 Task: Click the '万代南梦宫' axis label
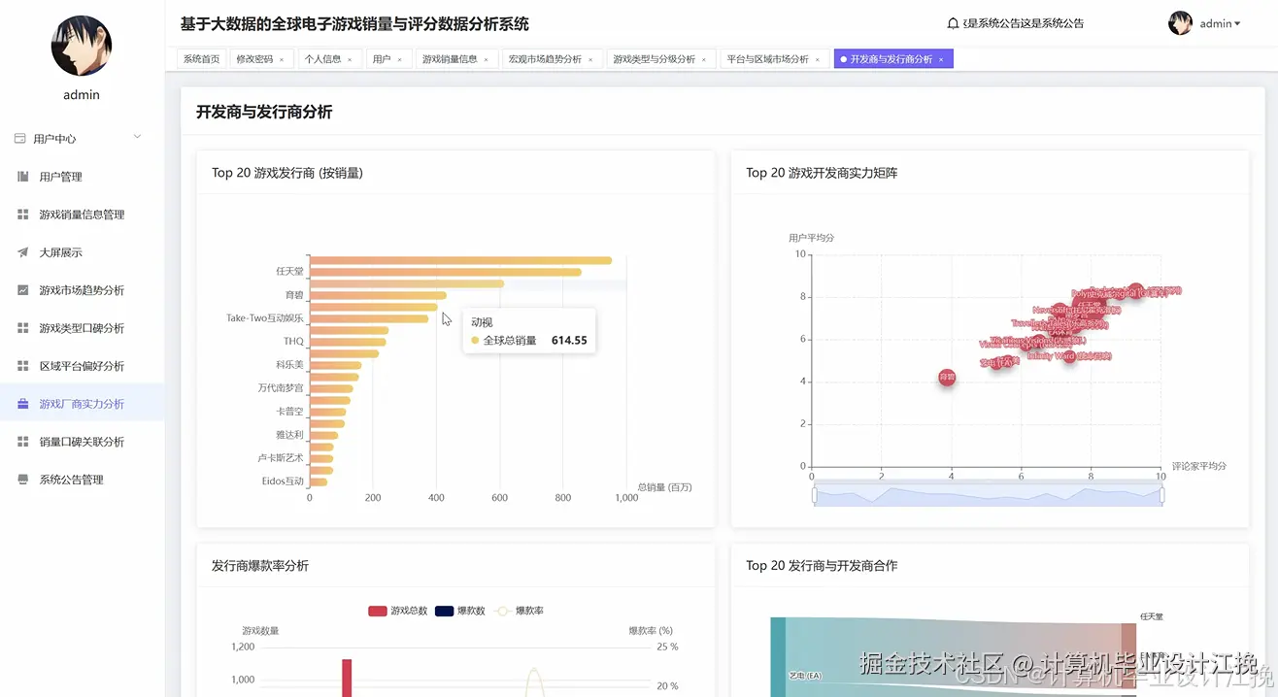tap(281, 388)
